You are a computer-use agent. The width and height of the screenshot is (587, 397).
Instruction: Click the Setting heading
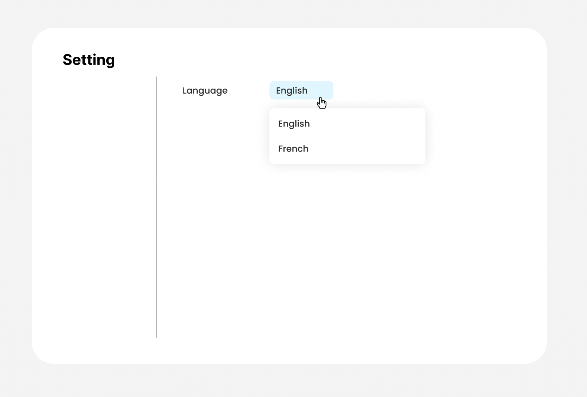coord(89,60)
